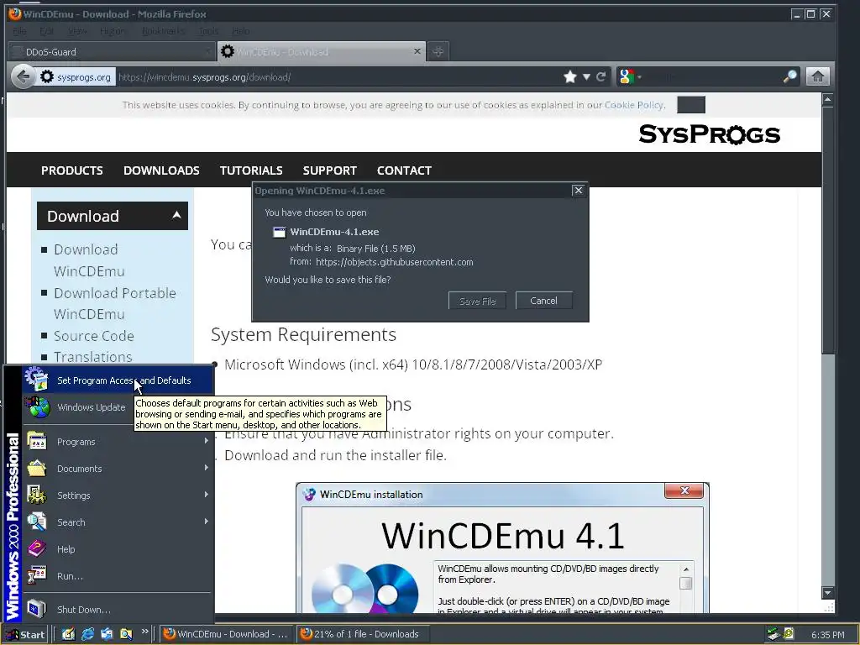The height and width of the screenshot is (645, 860).
Task: Click the purple Help book icon
Action: (37, 548)
